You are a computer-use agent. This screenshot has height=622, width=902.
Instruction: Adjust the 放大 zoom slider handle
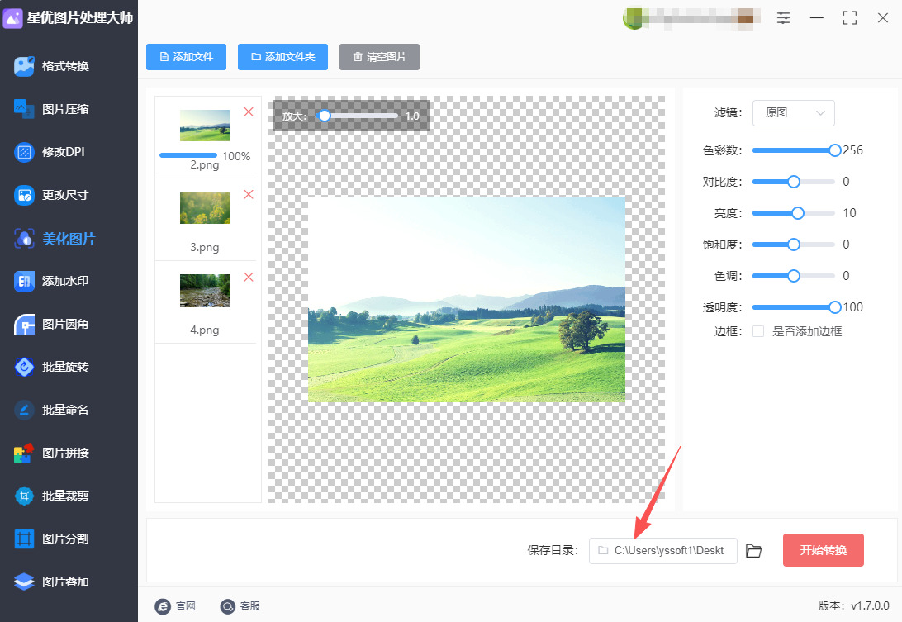[325, 116]
